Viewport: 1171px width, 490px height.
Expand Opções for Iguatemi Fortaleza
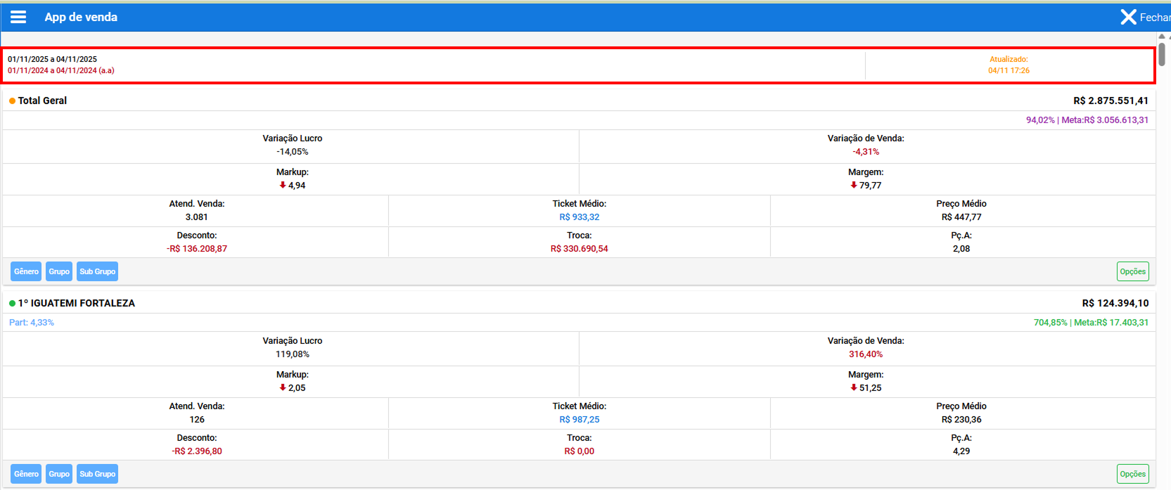(x=1132, y=474)
